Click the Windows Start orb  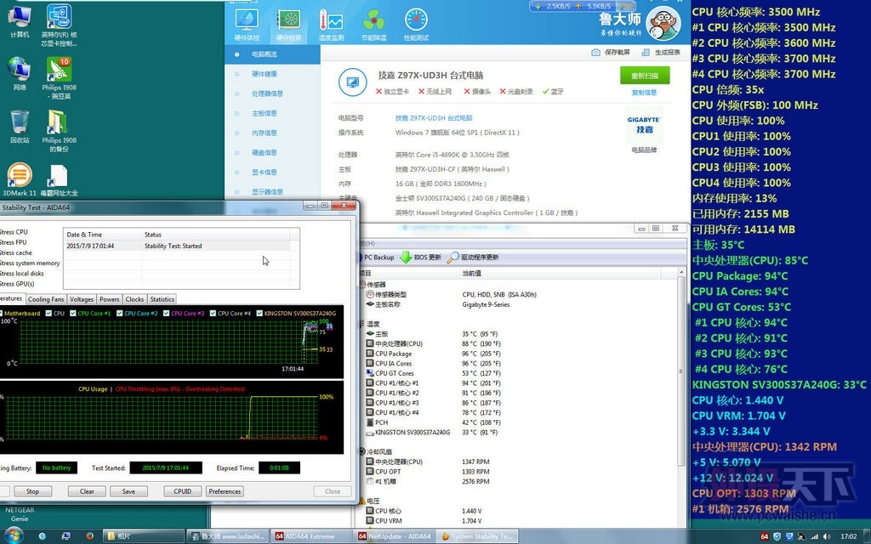[14, 535]
